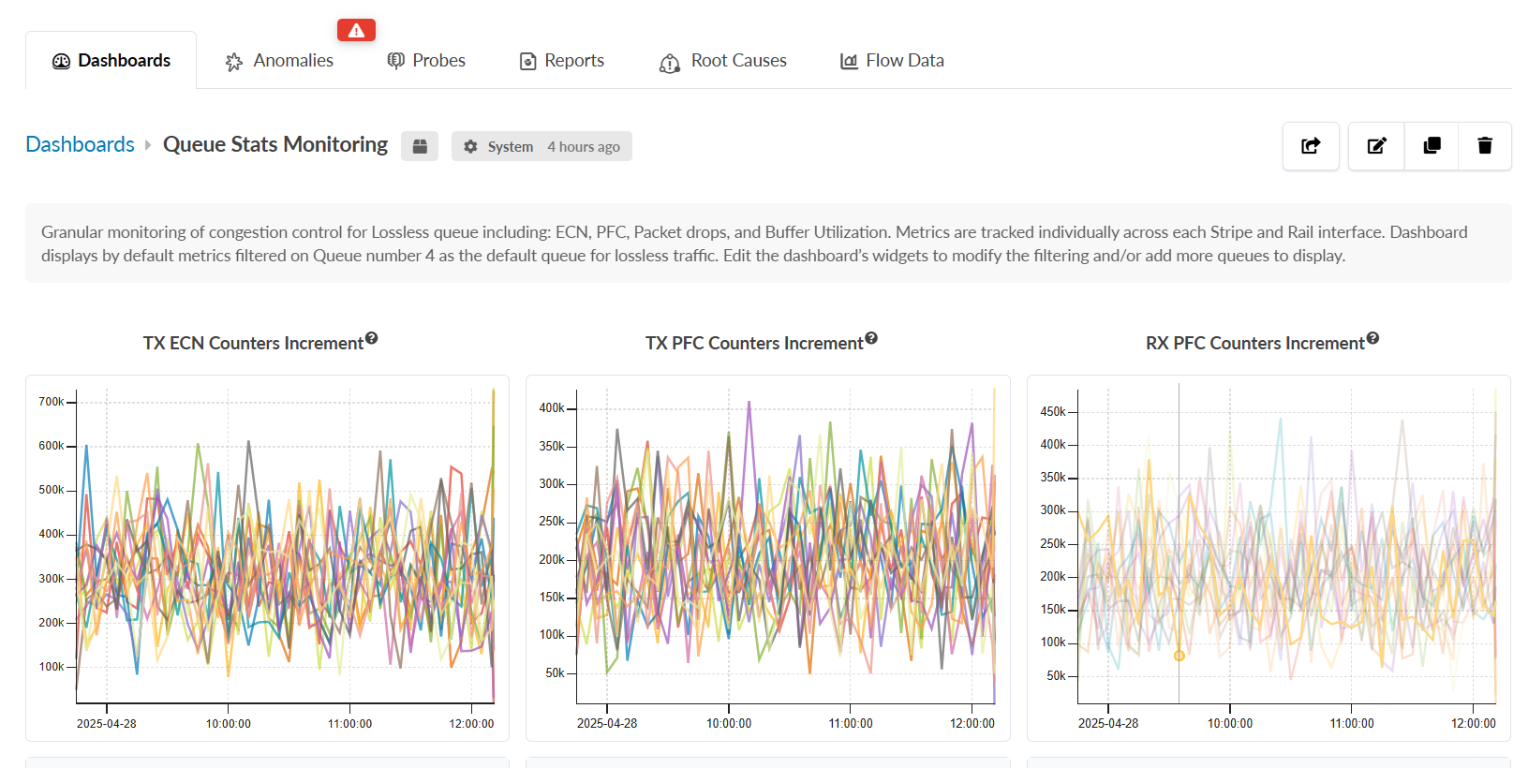
Task: Click the edit dashboard pencil icon
Action: 1376,146
